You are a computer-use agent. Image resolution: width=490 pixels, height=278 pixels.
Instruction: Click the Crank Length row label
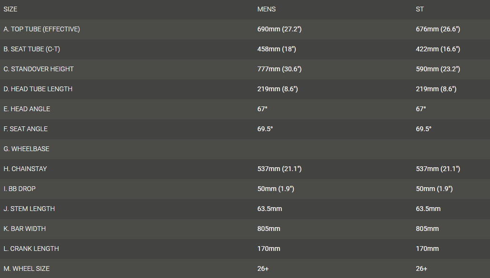[x=30, y=249]
